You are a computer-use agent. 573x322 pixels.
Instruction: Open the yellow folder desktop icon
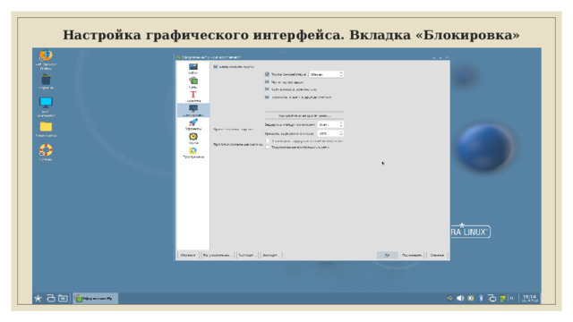pos(46,129)
